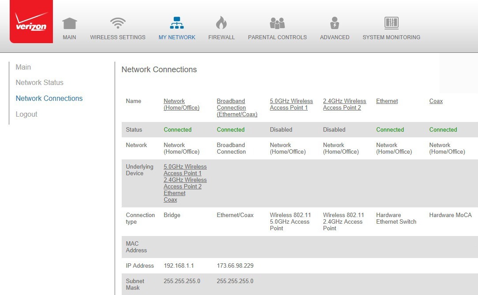The width and height of the screenshot is (478, 295).
Task: Open System Monitoring via its icon
Action: (x=391, y=22)
